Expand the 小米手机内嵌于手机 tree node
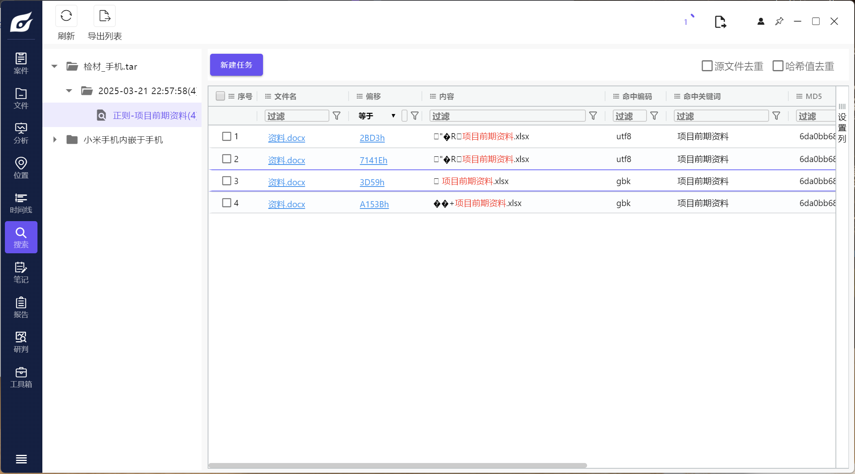This screenshot has height=474, width=855. (55, 140)
